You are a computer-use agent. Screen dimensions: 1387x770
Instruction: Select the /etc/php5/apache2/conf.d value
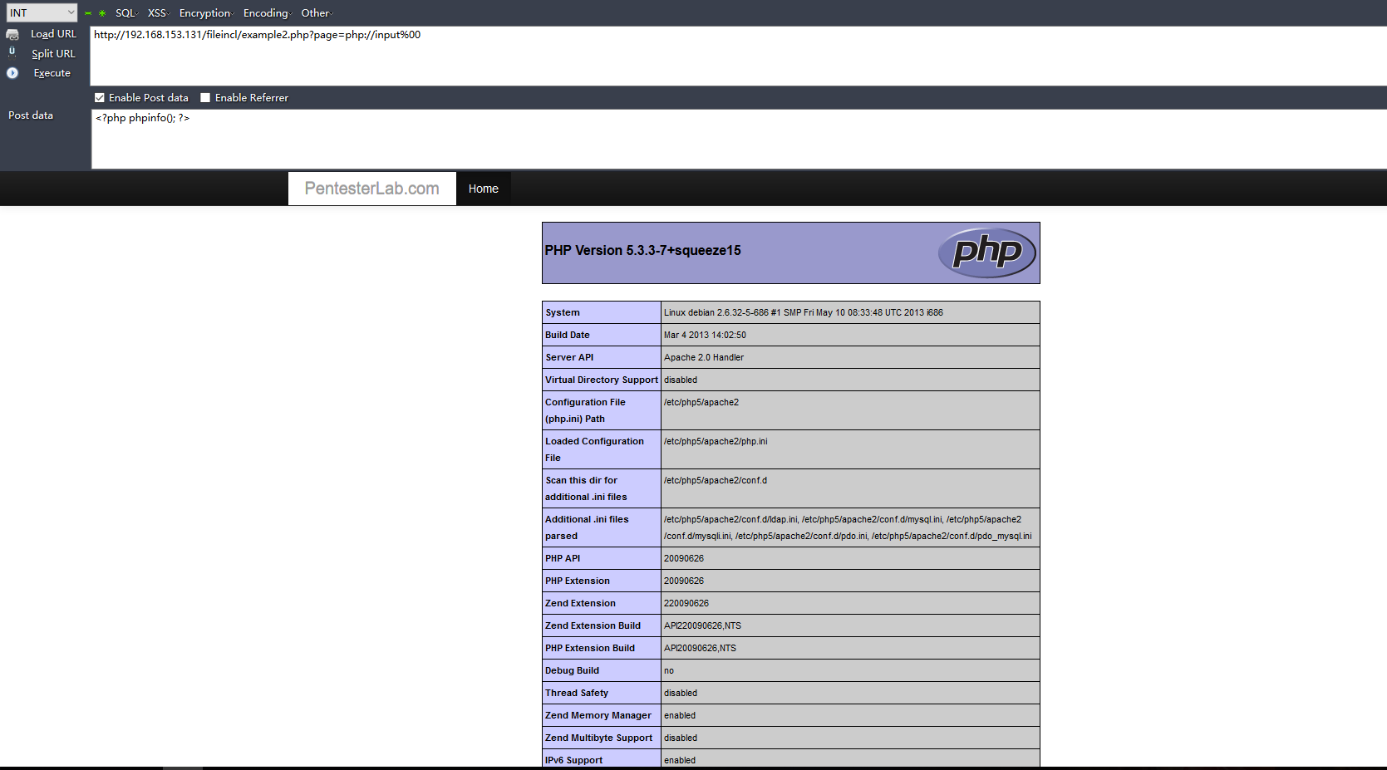tap(716, 480)
